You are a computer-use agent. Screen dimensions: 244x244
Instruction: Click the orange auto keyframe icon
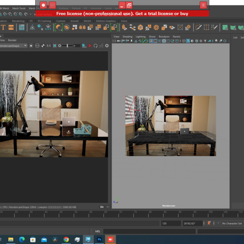click(x=209, y=223)
